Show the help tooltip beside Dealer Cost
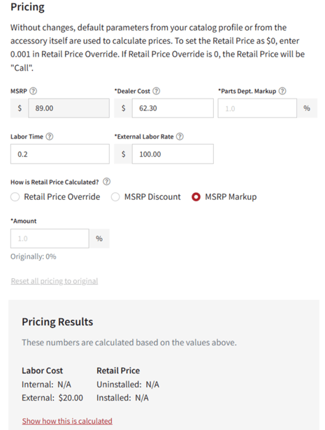The image size is (325, 430). click(156, 91)
